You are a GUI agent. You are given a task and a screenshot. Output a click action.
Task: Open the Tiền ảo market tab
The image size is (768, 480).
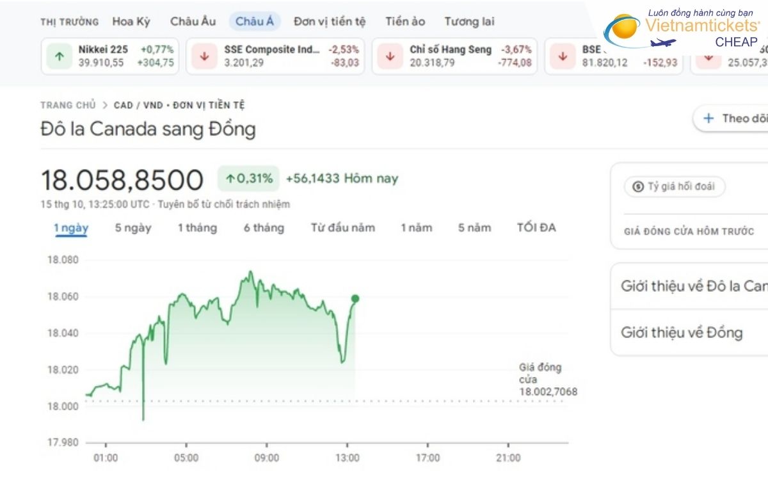click(405, 21)
